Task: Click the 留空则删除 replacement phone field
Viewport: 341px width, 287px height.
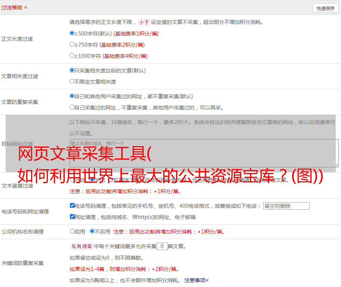Action: pyautogui.click(x=286, y=206)
